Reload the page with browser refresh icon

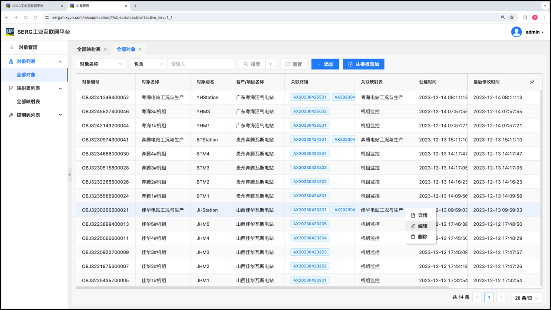(x=26, y=17)
